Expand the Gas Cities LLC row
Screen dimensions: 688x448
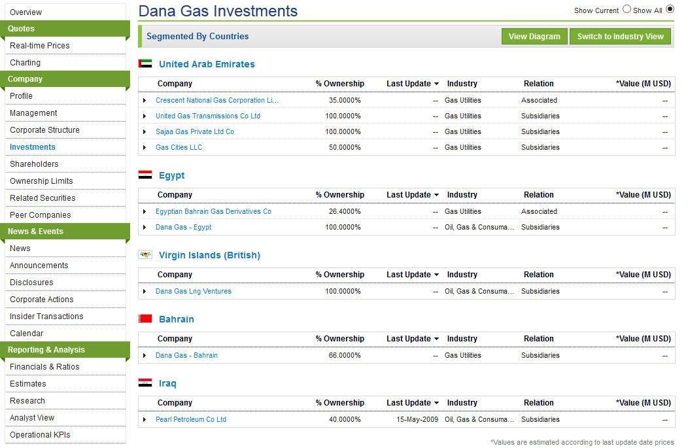[x=145, y=148]
